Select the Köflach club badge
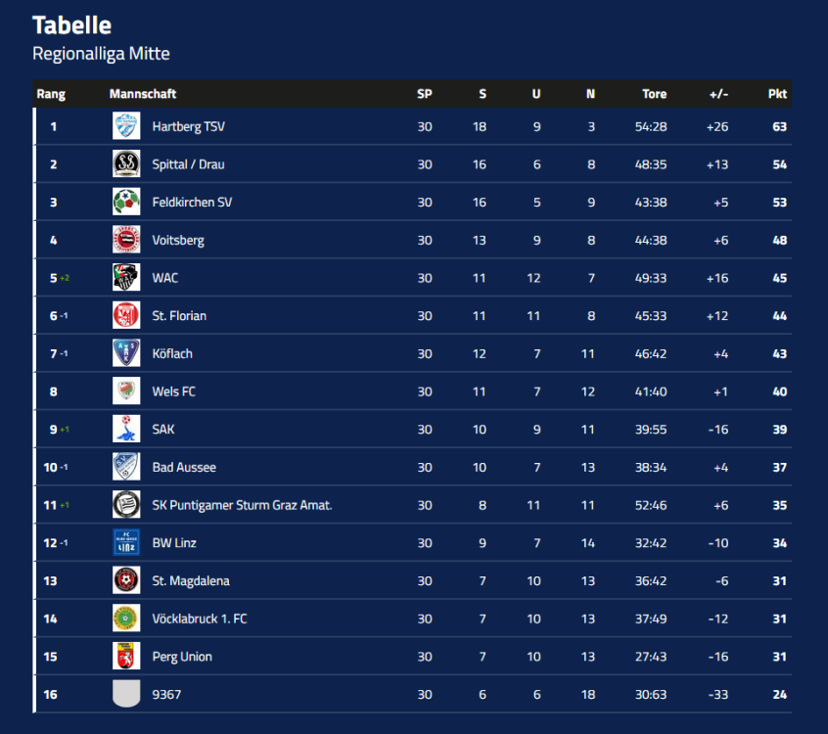This screenshot has width=828, height=734. click(126, 353)
